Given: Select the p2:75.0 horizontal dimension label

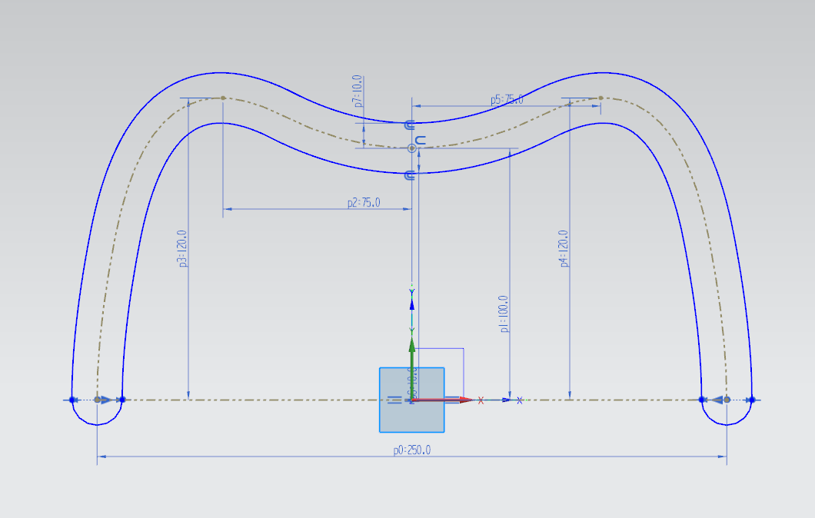Looking at the screenshot, I should (x=364, y=202).
